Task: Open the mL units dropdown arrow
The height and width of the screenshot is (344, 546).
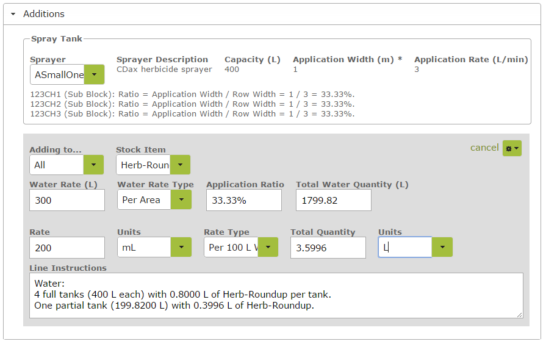Action: 181,247
